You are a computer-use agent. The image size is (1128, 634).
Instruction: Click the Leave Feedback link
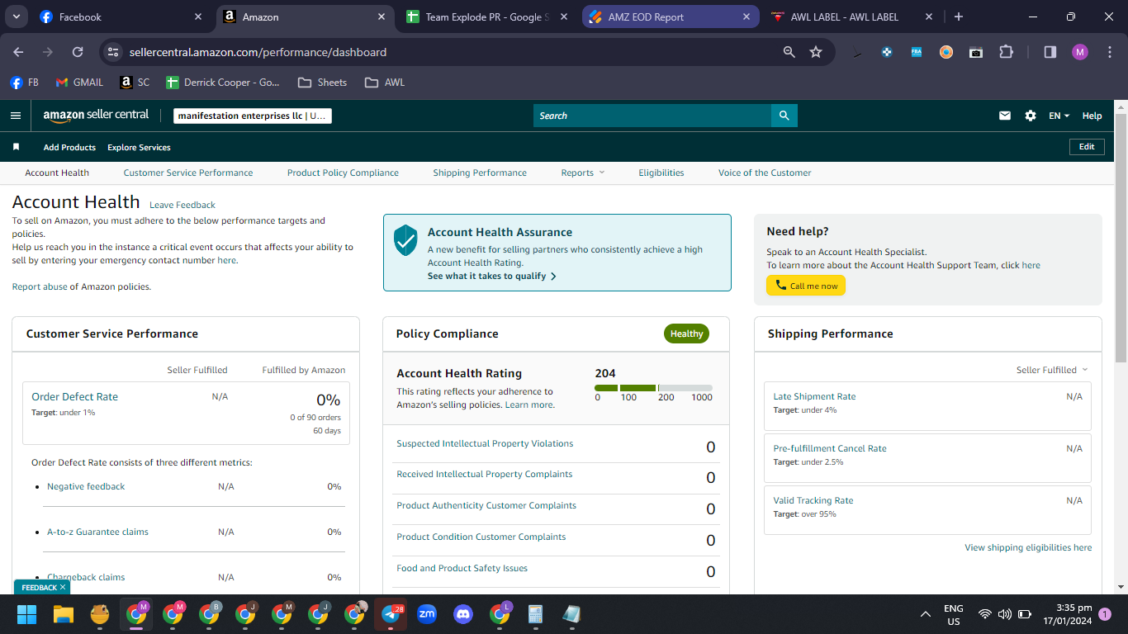(182, 205)
